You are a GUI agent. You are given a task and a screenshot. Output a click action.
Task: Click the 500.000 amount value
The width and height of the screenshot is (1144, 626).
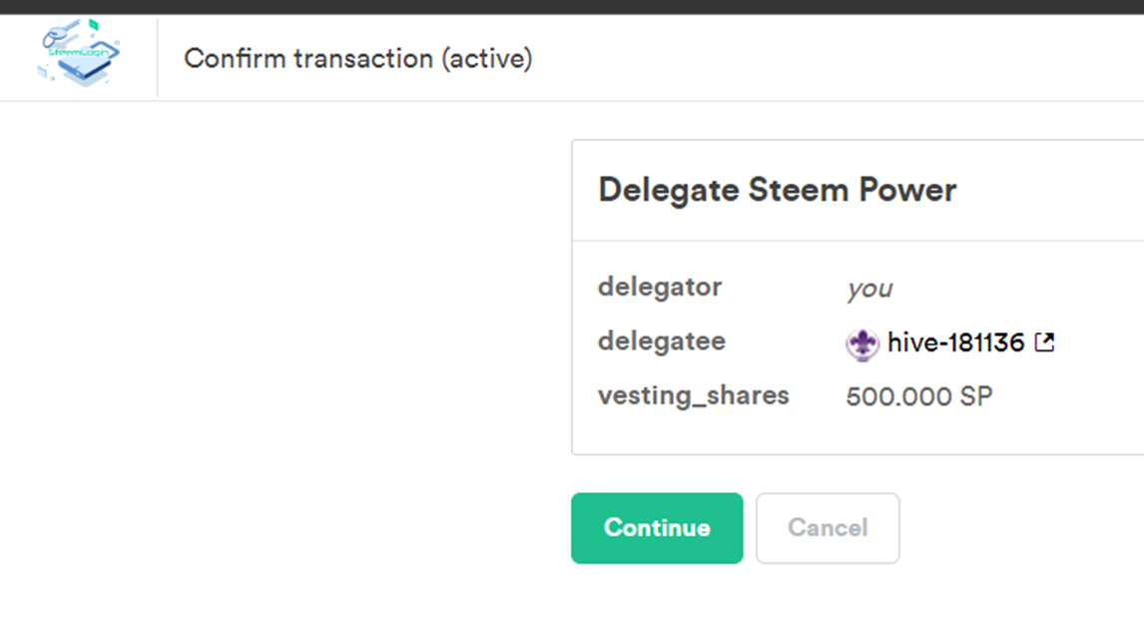tap(898, 397)
